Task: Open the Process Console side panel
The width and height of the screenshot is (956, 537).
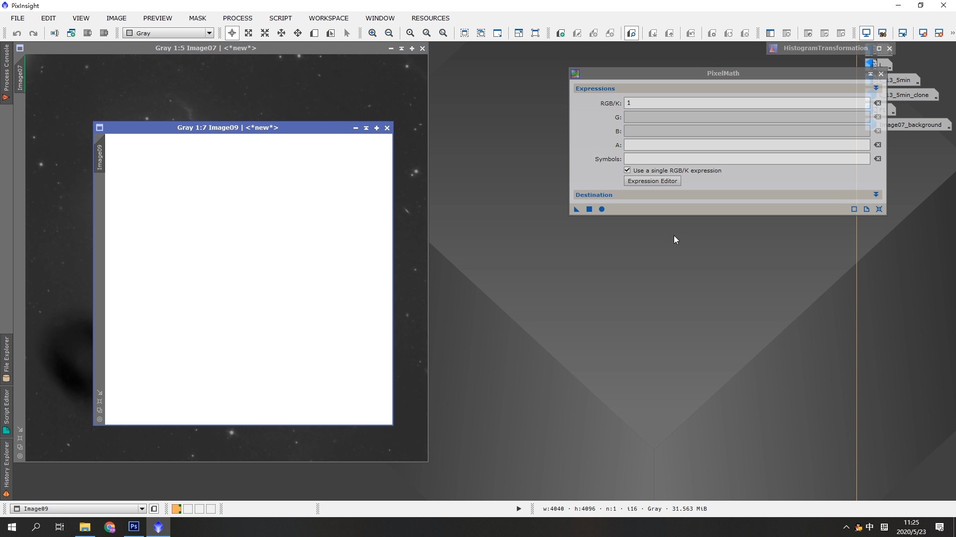Action: tap(6, 72)
